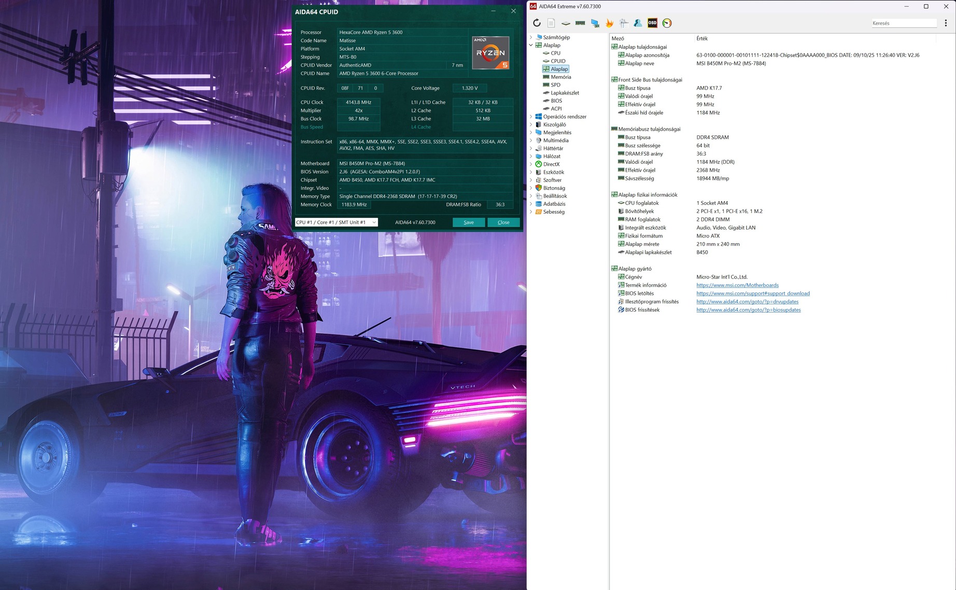This screenshot has height=590, width=956.
Task: Open the OSD panel toolbar icon
Action: click(652, 23)
